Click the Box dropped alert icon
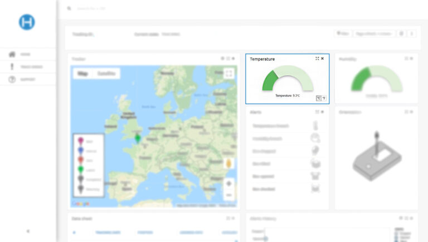Image resolution: width=428 pixels, height=242 pixels. click(x=315, y=151)
